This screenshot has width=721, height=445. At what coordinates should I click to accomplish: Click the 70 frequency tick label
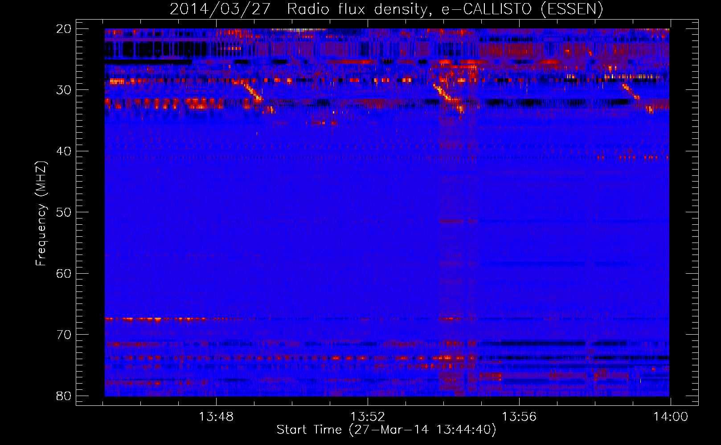pyautogui.click(x=64, y=335)
